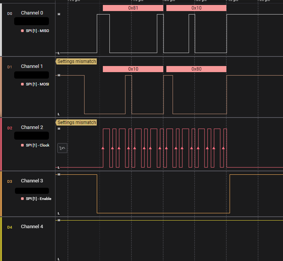Click the redacted name field under Channel 2

[32, 135]
